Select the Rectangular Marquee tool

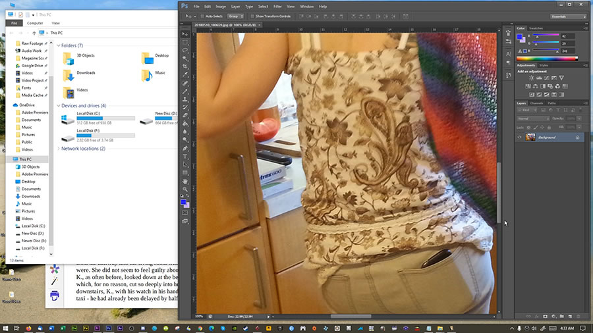pos(185,42)
